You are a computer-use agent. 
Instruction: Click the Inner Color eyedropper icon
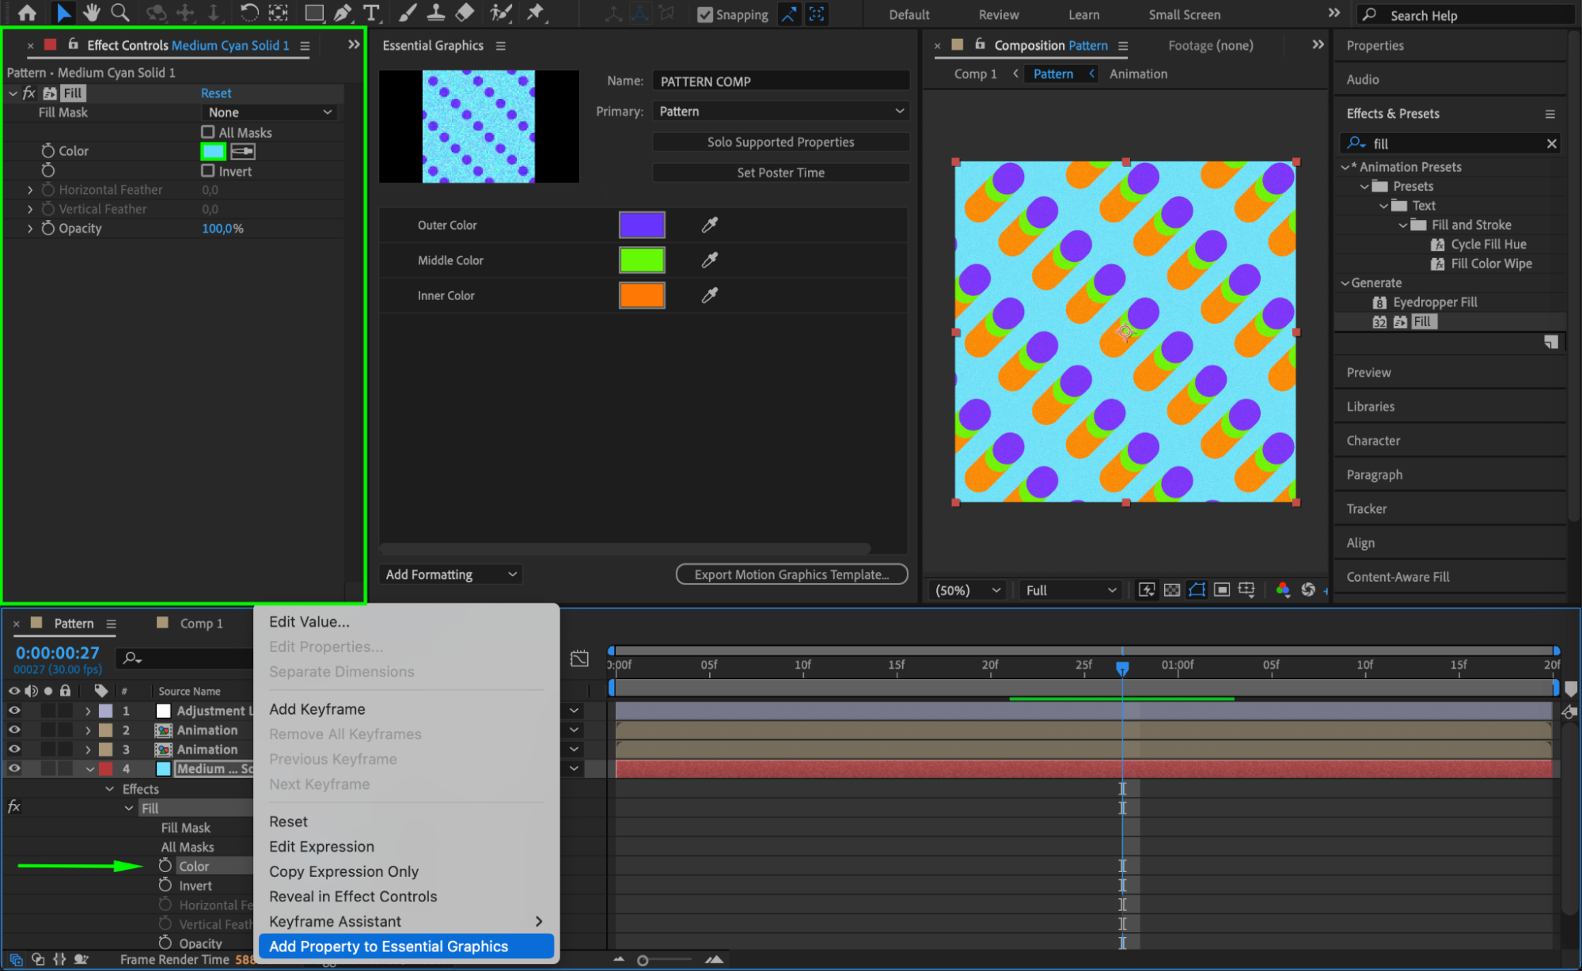[x=709, y=295]
